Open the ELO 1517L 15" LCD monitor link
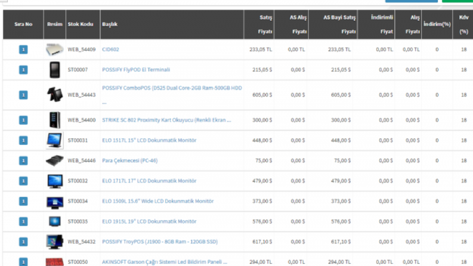 click(149, 140)
